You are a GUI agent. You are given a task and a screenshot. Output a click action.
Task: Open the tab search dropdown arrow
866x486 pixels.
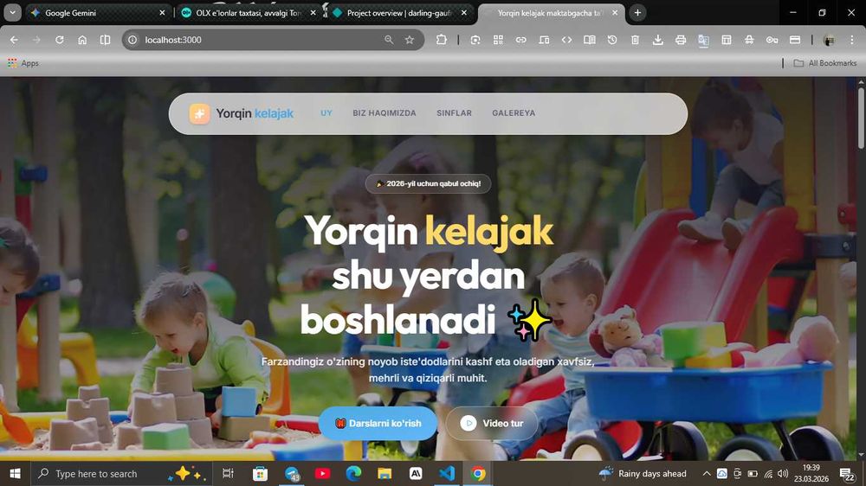(12, 12)
